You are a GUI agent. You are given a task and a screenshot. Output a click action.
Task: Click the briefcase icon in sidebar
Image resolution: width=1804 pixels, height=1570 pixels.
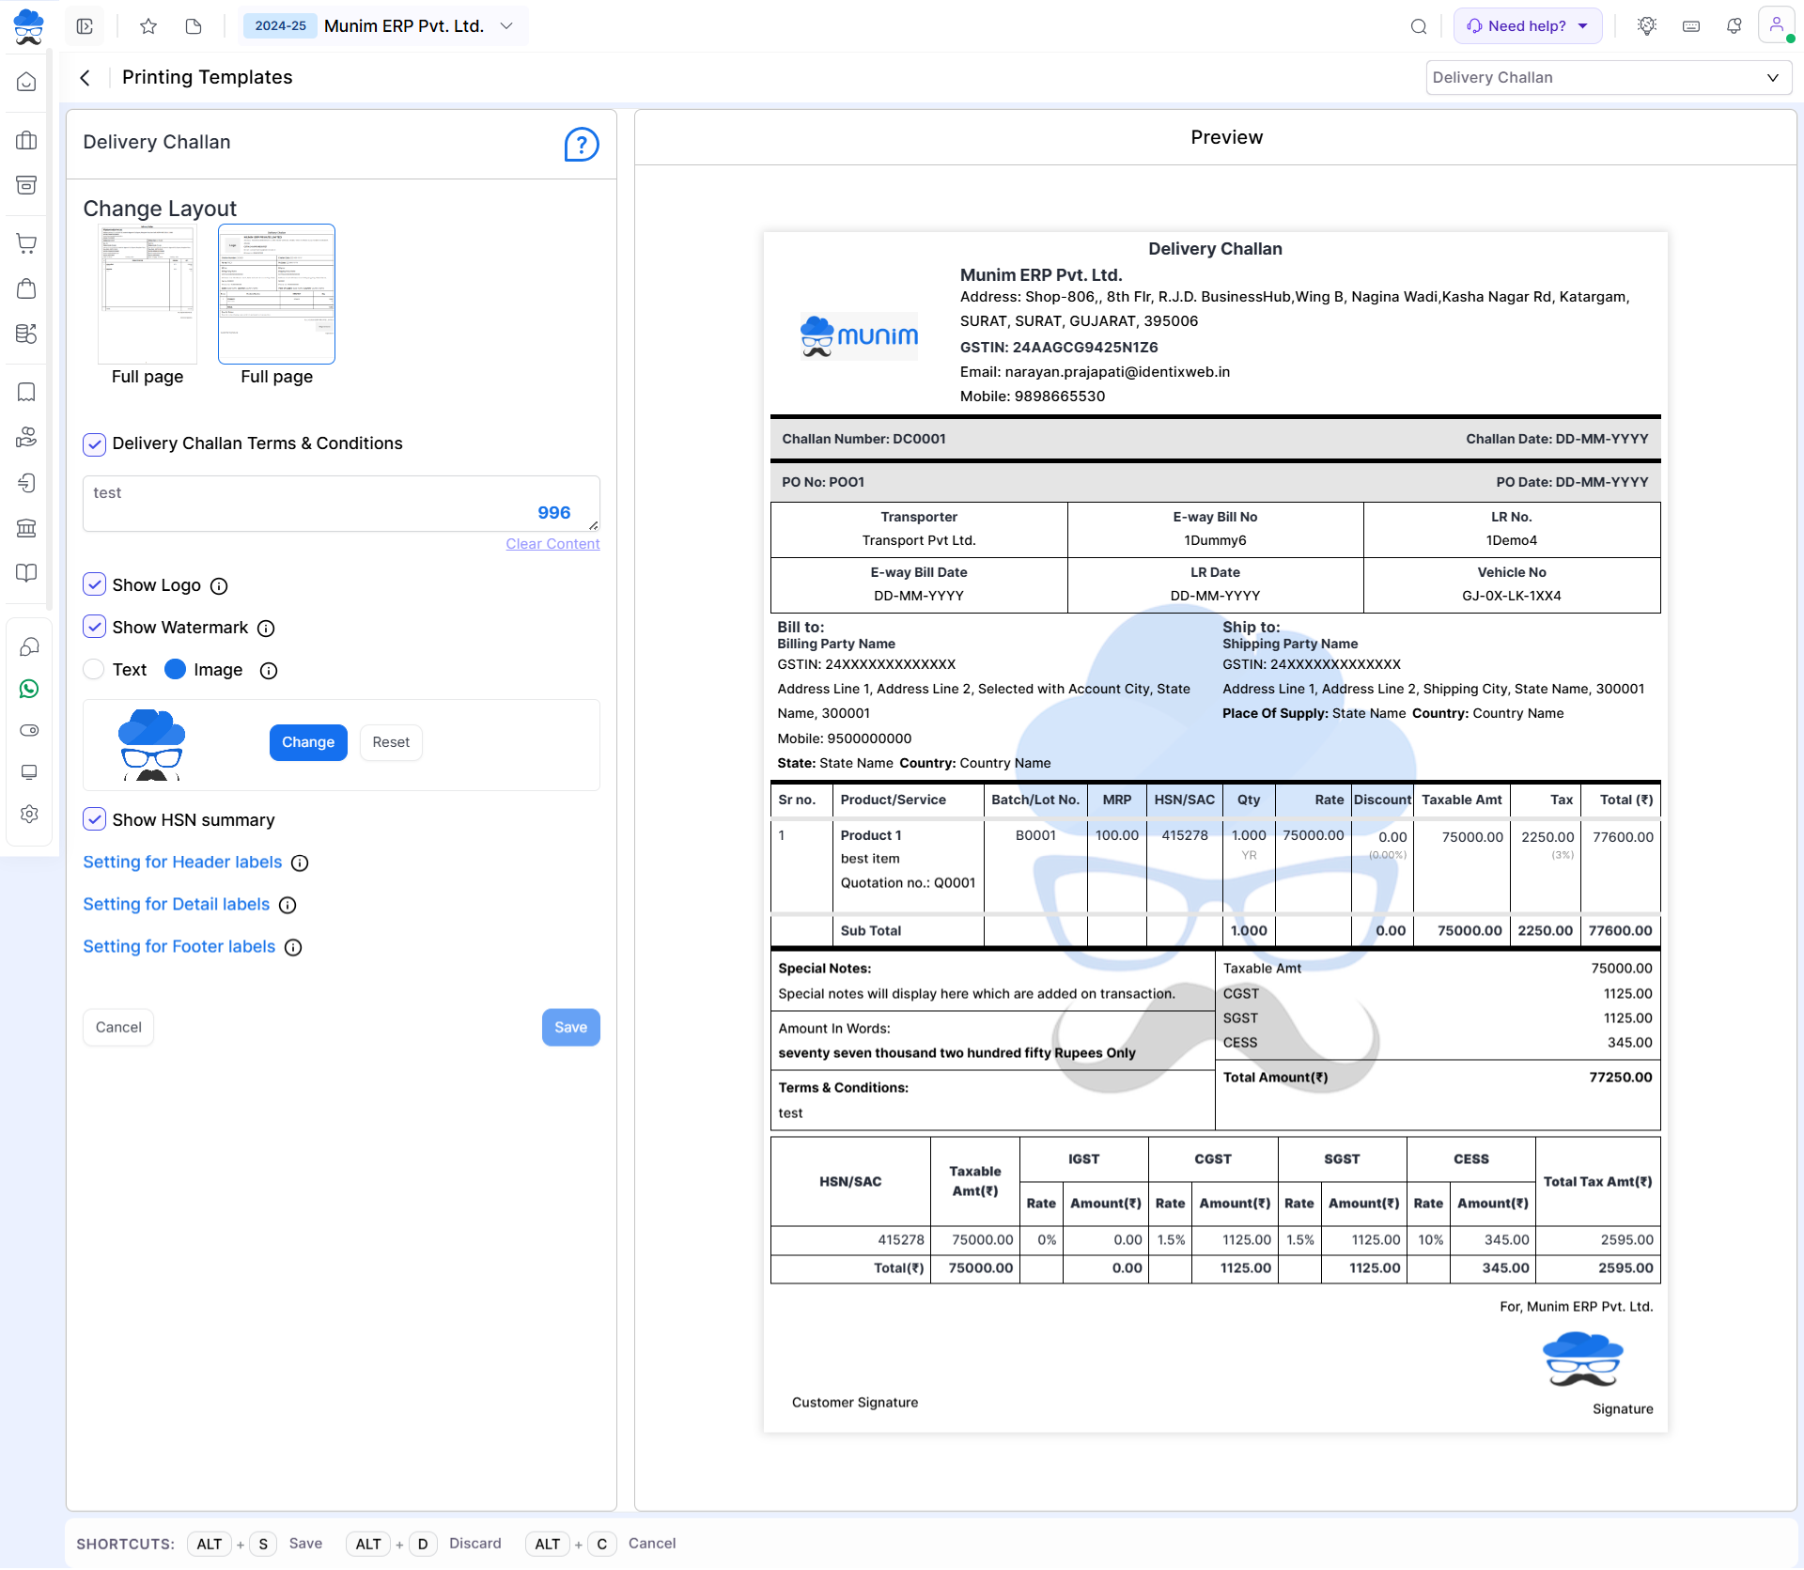(26, 141)
